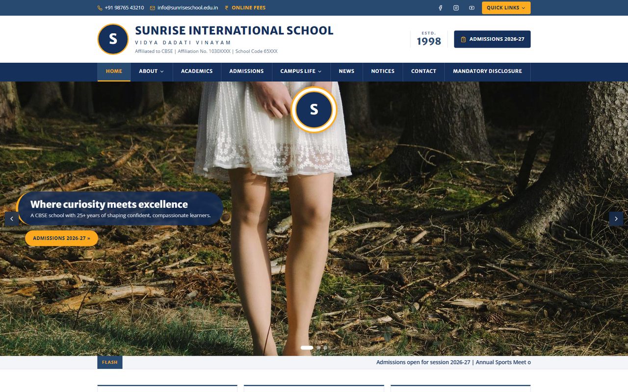This screenshot has width=628, height=392.
Task: Click the yellow Admissions 2026-27 » hero button
Action: (x=61, y=238)
